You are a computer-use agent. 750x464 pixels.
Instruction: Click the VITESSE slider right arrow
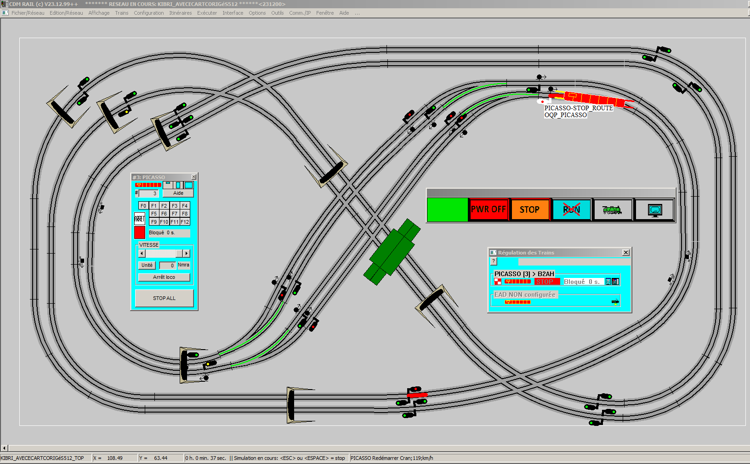click(187, 254)
